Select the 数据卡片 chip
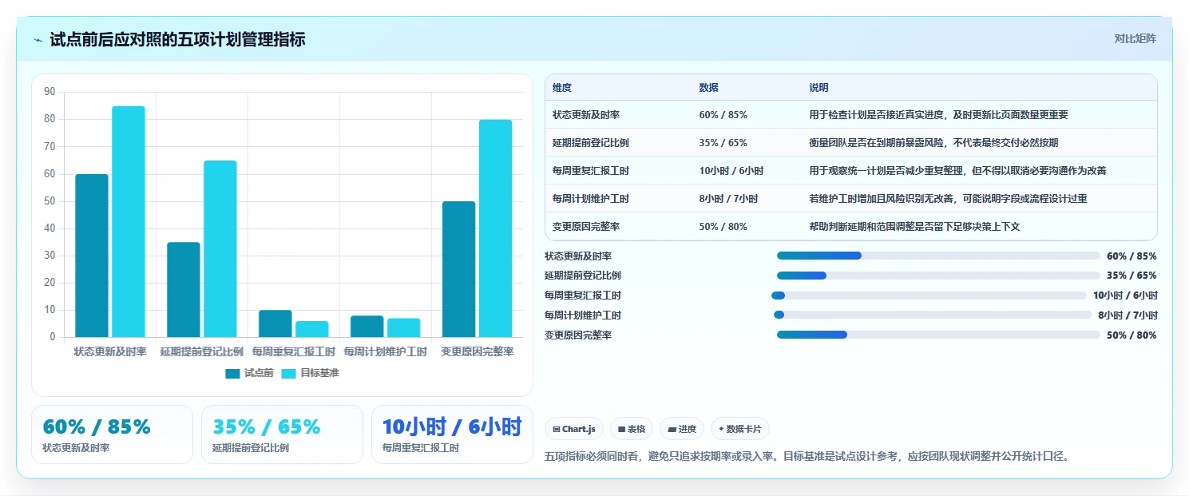The height and width of the screenshot is (496, 1189). point(739,429)
